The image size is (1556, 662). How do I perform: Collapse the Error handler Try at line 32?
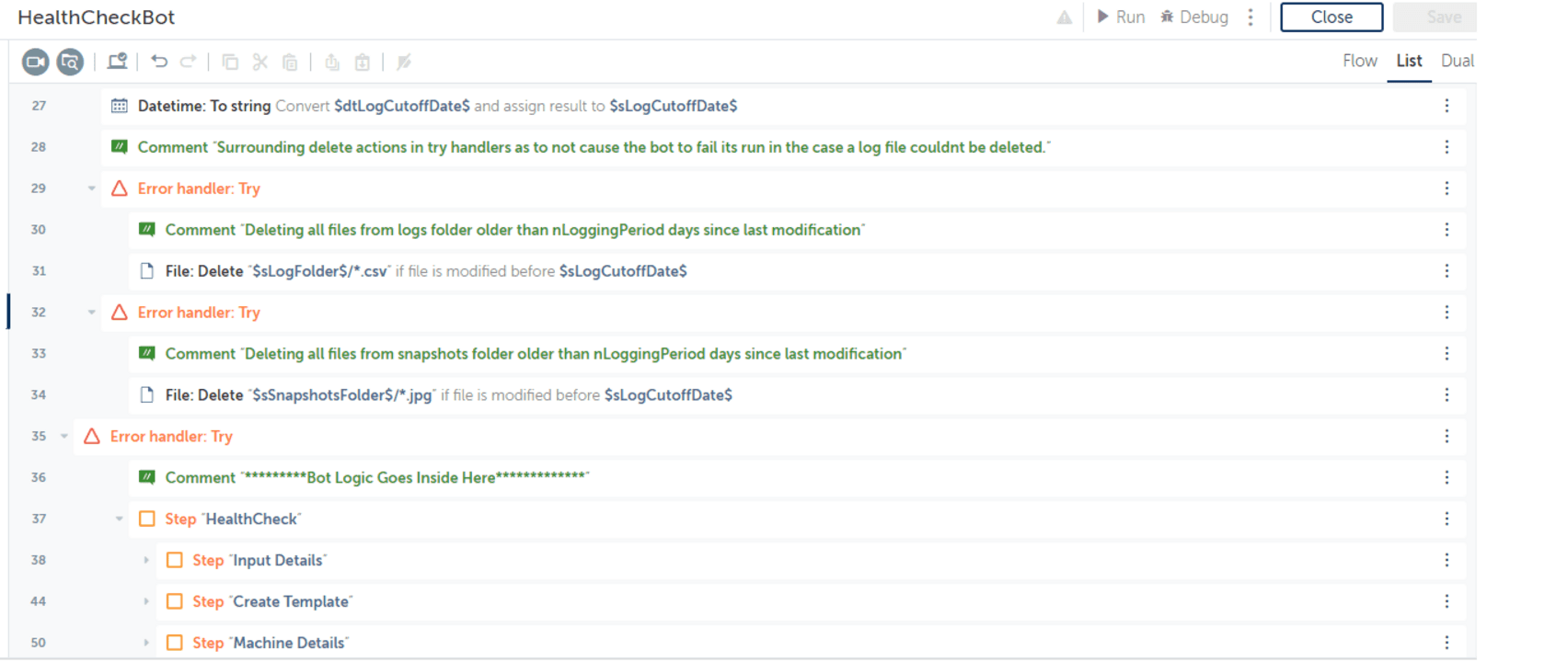click(91, 313)
